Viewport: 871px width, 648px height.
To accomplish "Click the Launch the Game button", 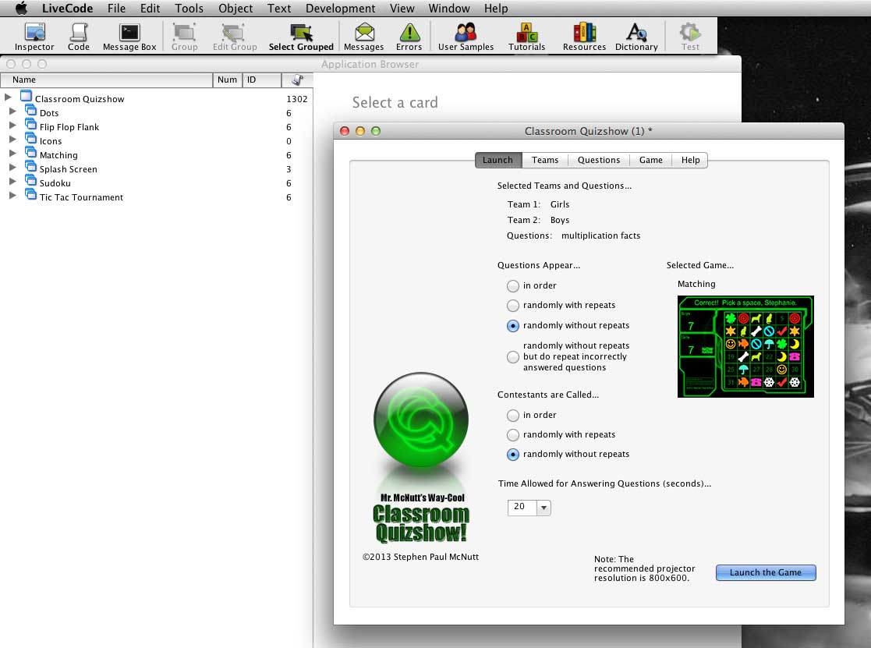I will pos(765,572).
